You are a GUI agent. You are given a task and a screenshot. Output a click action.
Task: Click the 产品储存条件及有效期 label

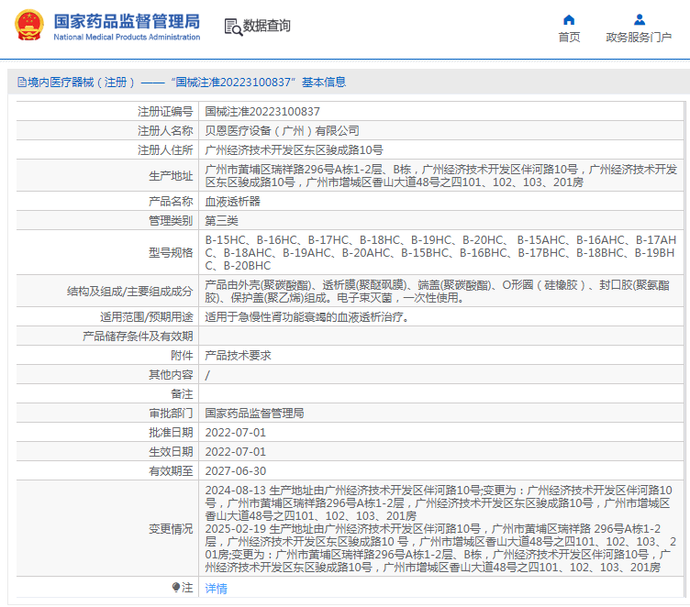pos(138,336)
